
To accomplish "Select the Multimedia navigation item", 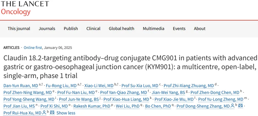I will (x=153, y=28).
